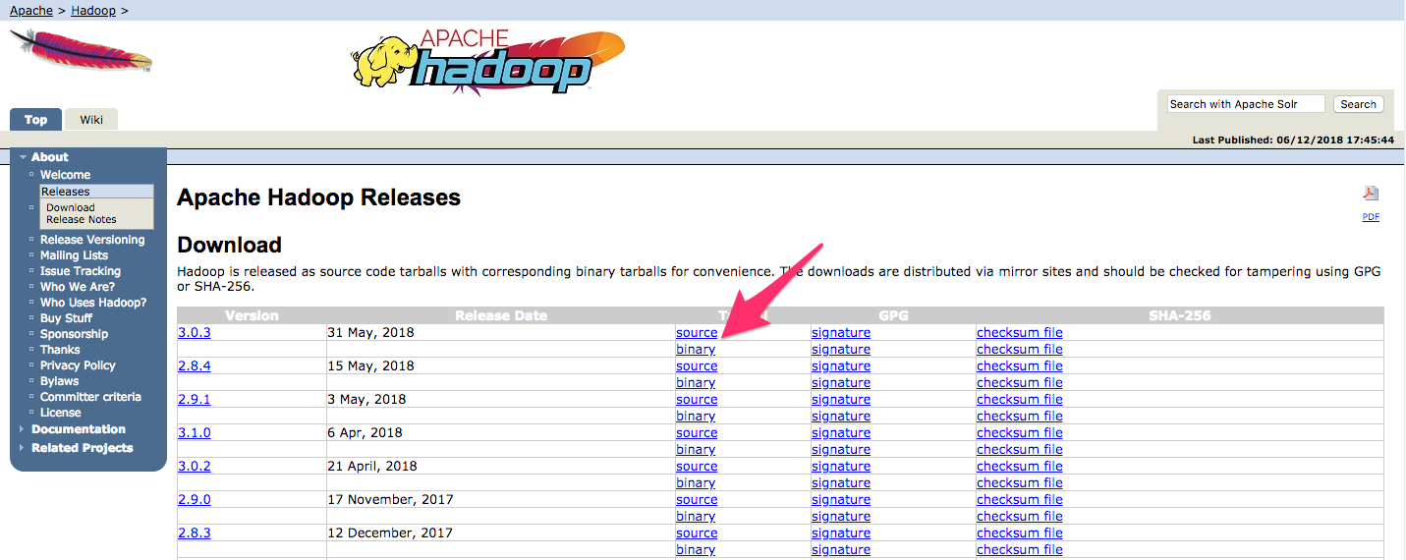Download source tarball for 2.9.0
This screenshot has width=1406, height=560.
tap(697, 499)
